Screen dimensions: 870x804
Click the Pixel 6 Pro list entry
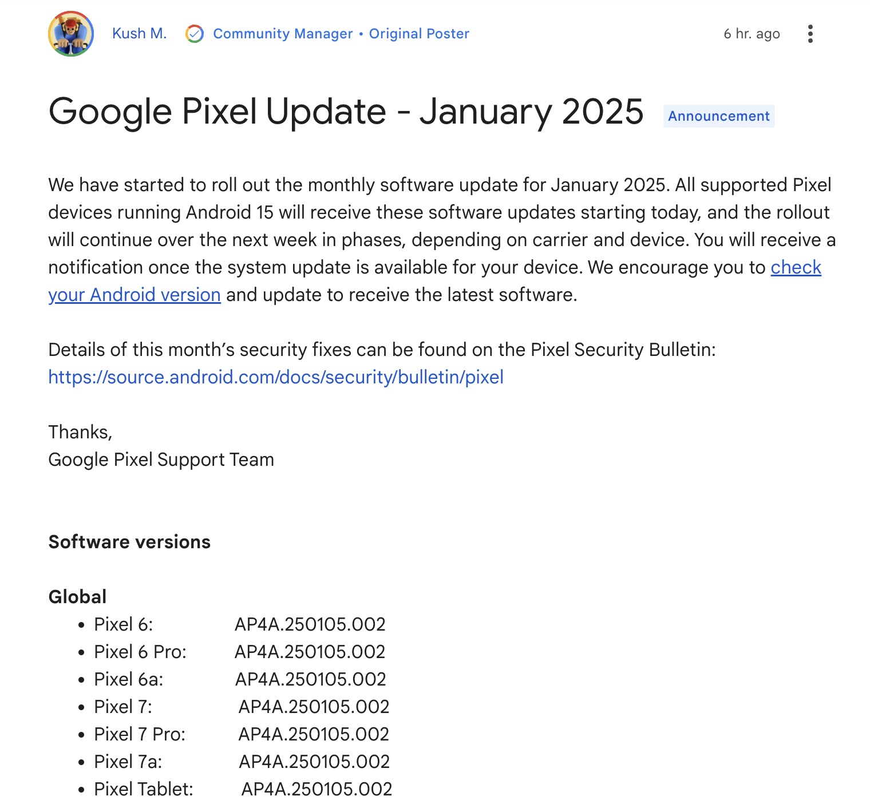tap(232, 652)
